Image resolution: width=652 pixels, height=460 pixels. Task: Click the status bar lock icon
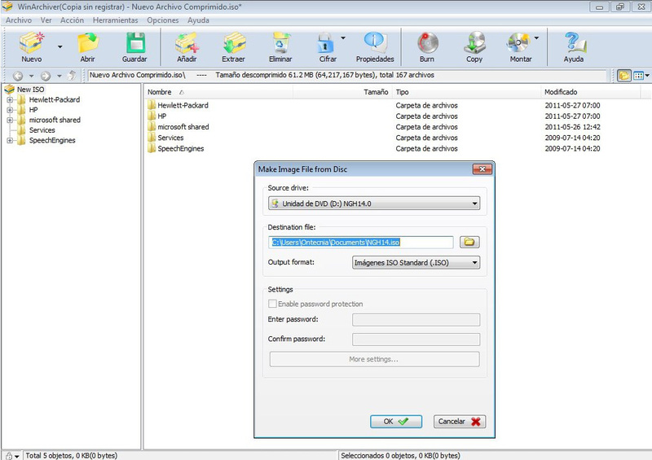9,456
